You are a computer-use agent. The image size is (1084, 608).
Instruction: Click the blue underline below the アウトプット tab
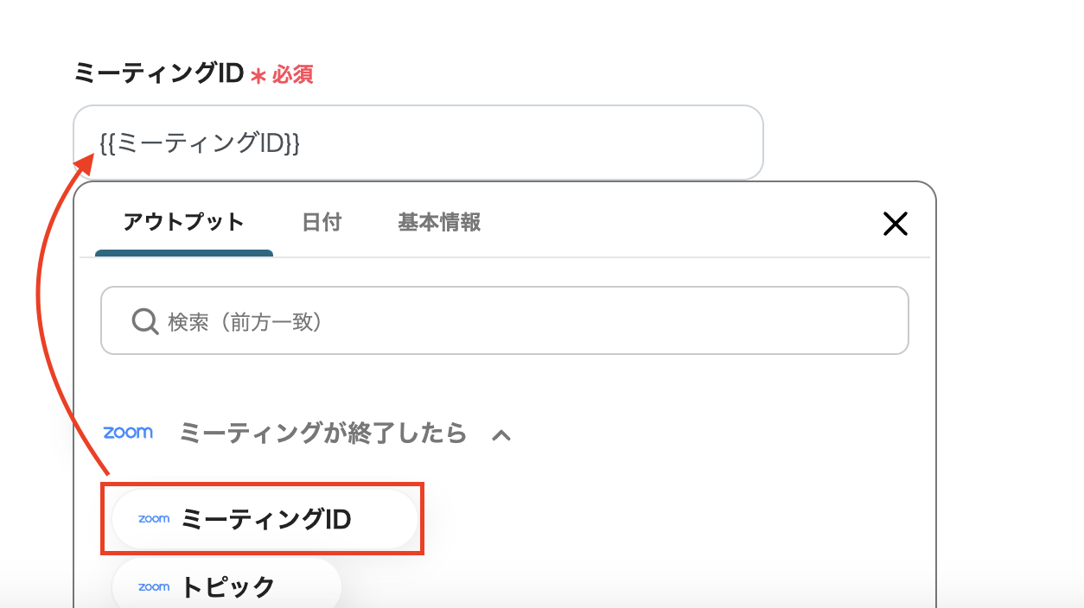(184, 253)
